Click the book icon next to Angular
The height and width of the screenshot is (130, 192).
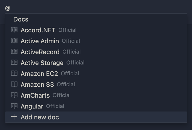pos(14,106)
